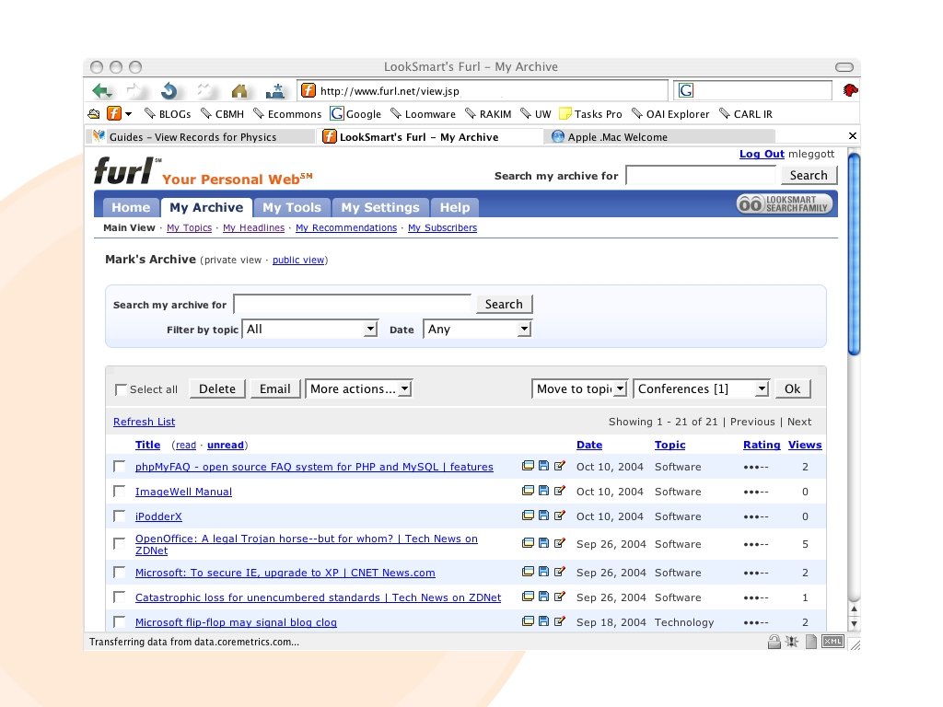Click the view icon for ImageWell Manual
This screenshot has height=707, width=943.
point(528,490)
